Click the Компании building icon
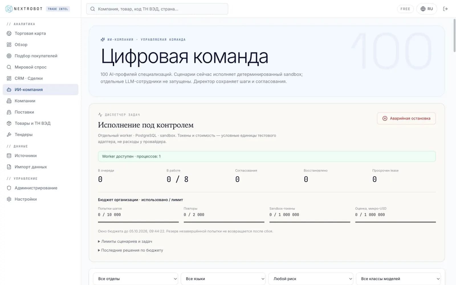The image size is (456, 285). 9,101
